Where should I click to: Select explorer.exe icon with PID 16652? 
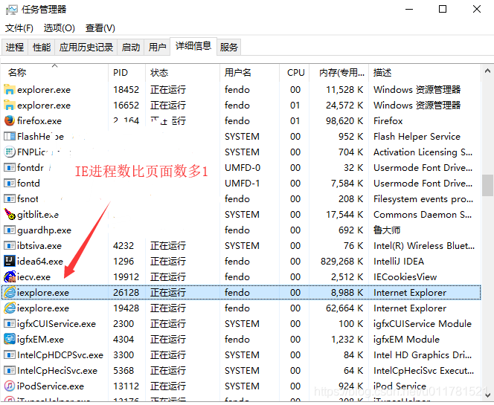pos(10,106)
